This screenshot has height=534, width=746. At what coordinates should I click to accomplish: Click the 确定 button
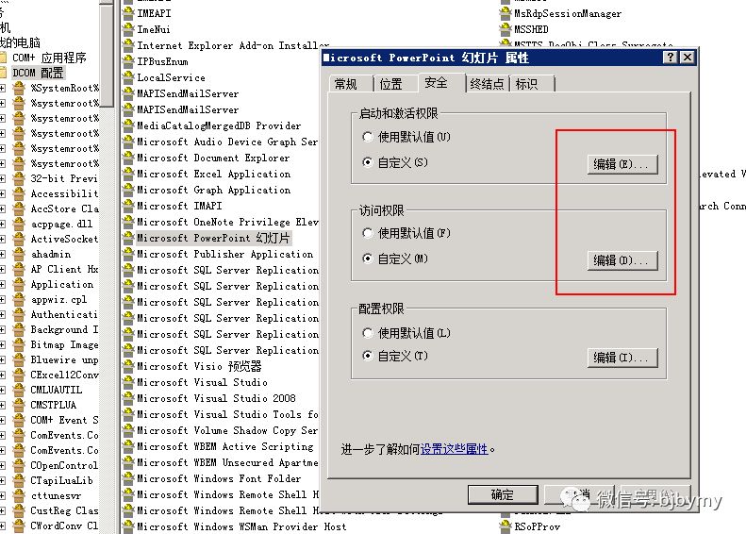point(503,495)
